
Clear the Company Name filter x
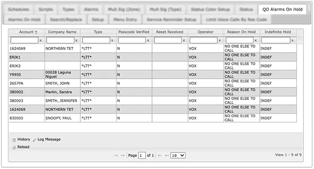pyautogui.click(x=76, y=41)
